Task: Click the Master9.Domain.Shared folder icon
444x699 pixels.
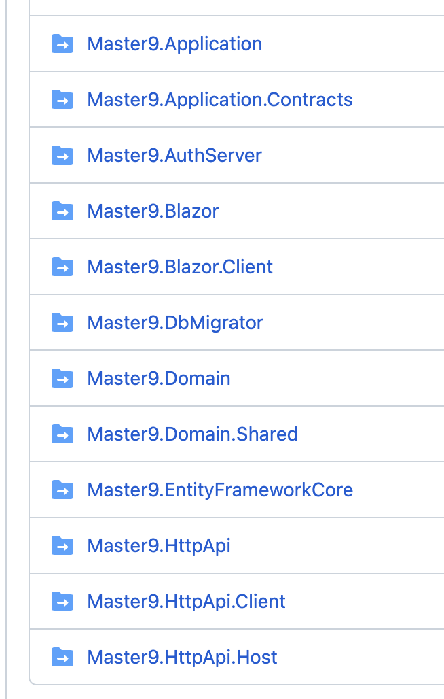Action: pyautogui.click(x=62, y=434)
